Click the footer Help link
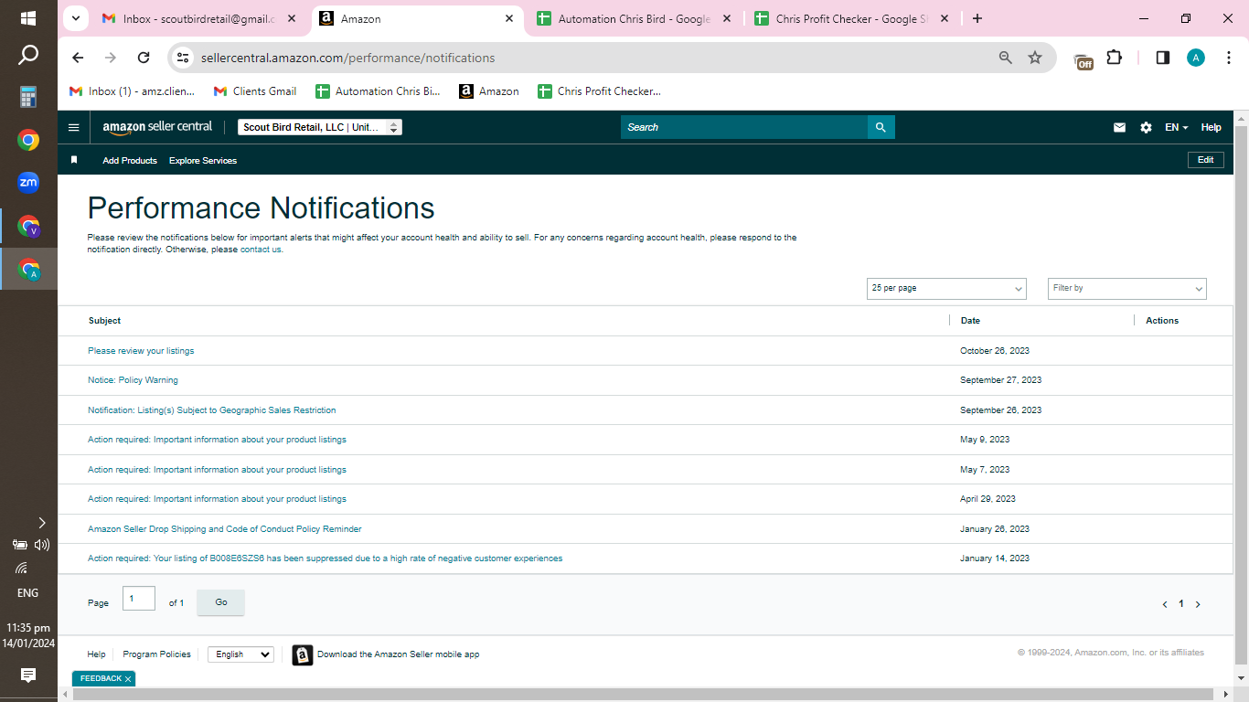This screenshot has width=1249, height=702. 97,654
